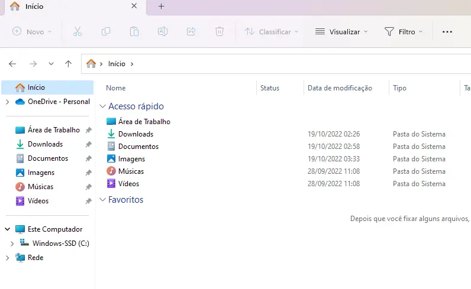Click the Paste clipboard icon
Image resolution: width=471 pixels, height=289 pixels.
(134, 31)
